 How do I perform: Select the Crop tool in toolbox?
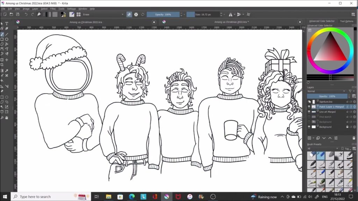2,65
